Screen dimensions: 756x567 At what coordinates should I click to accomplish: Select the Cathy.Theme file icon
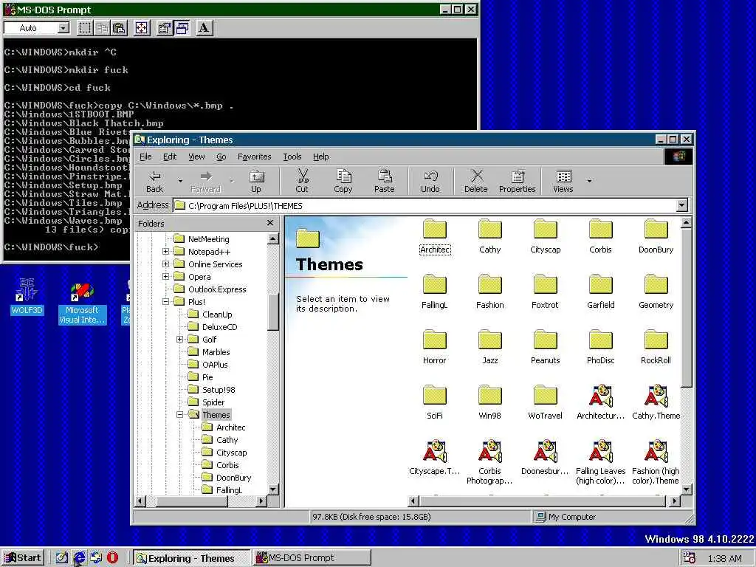point(656,402)
